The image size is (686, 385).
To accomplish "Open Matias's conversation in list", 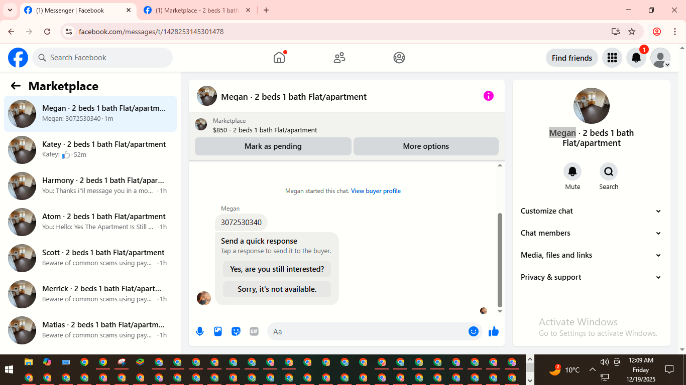I will pos(90,330).
